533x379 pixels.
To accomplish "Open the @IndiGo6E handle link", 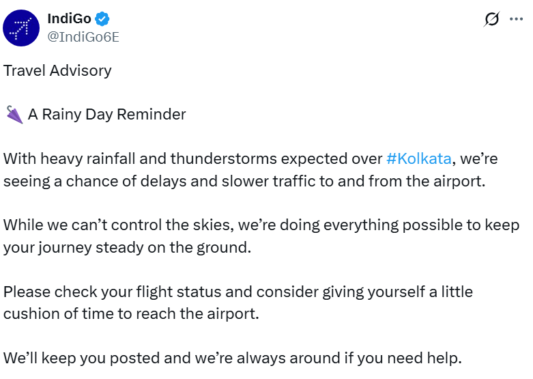I will tap(83, 37).
